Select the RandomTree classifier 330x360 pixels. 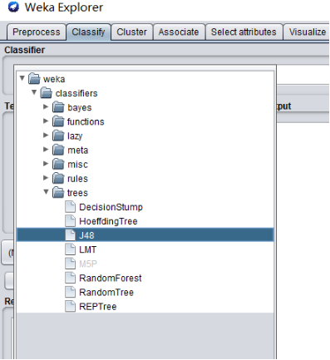pyautogui.click(x=106, y=292)
